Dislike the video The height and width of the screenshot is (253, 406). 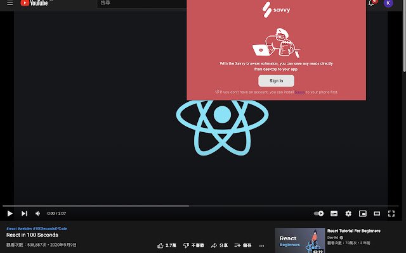point(193,245)
